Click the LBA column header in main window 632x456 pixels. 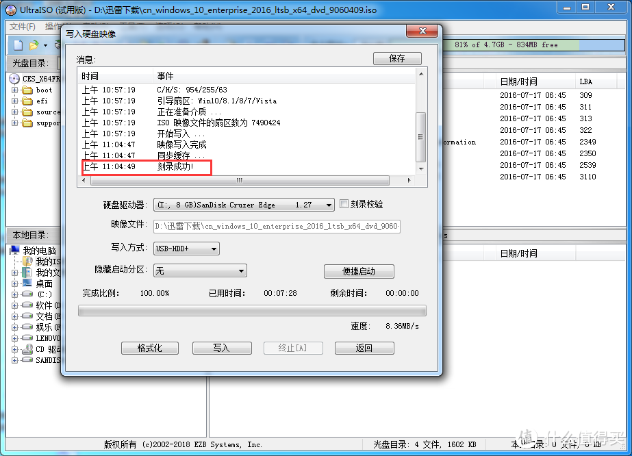coord(596,81)
